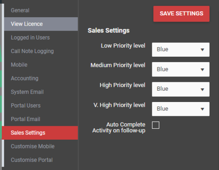
Task: Open the Medium Priority level dropdown
Action: (x=181, y=69)
